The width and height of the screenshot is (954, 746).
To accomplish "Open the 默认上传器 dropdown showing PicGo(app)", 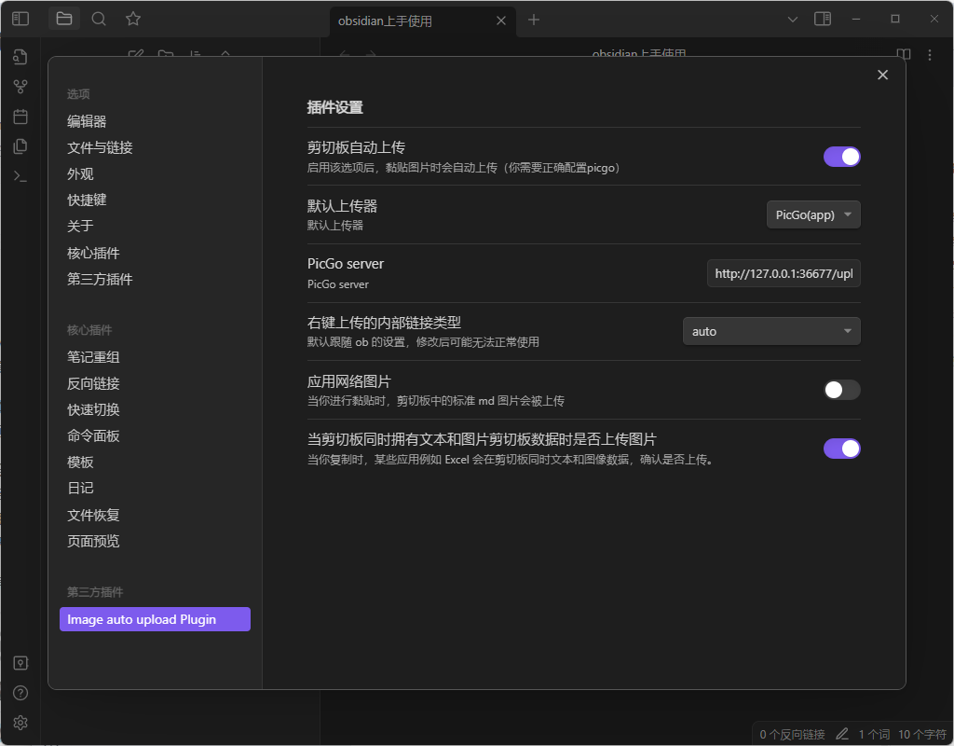I will 812,214.
